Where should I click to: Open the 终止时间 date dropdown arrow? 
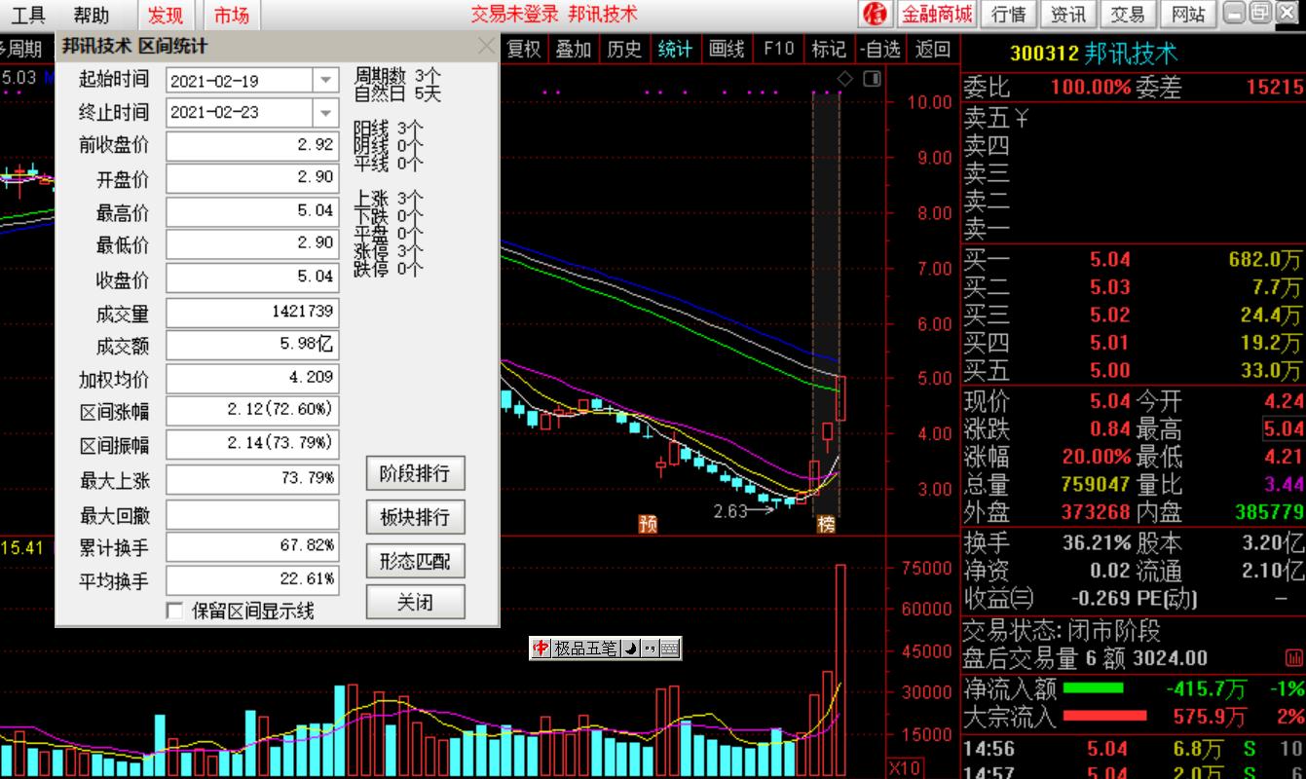tap(326, 113)
